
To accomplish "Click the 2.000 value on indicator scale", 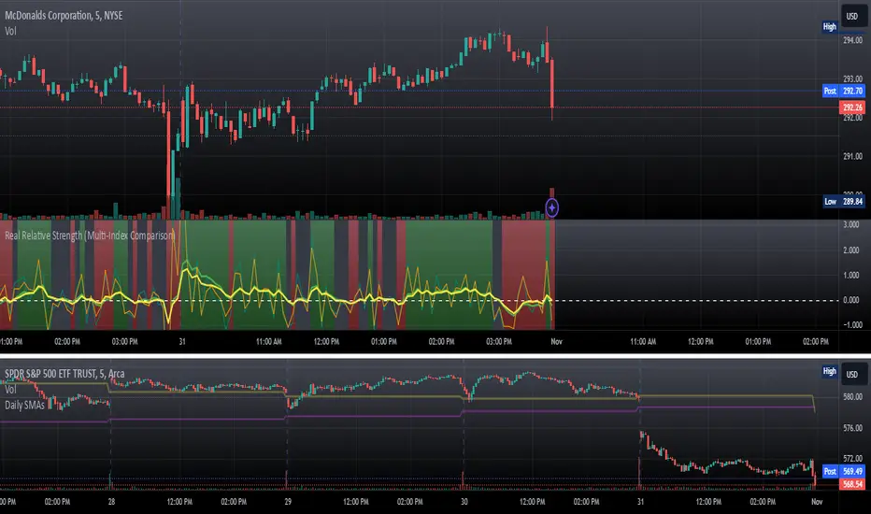I will tap(851, 250).
